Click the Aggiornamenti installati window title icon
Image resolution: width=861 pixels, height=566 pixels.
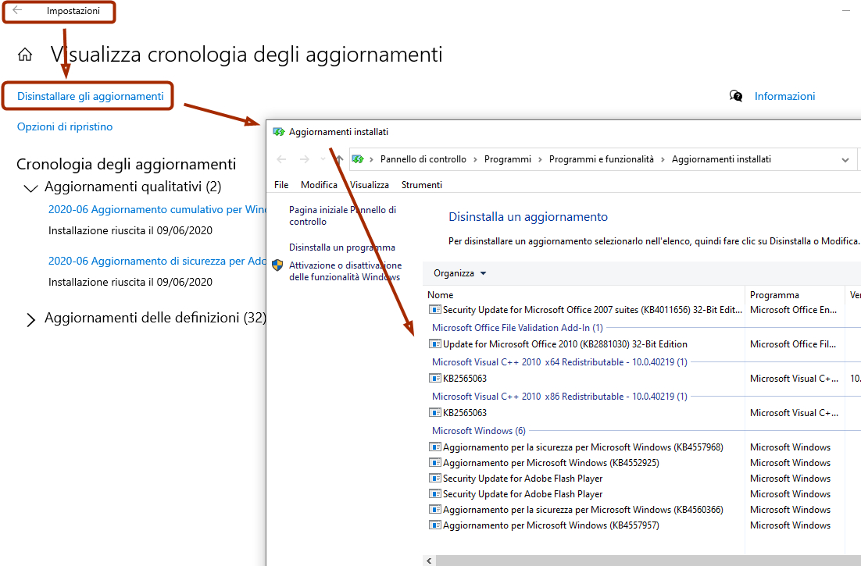tap(278, 132)
